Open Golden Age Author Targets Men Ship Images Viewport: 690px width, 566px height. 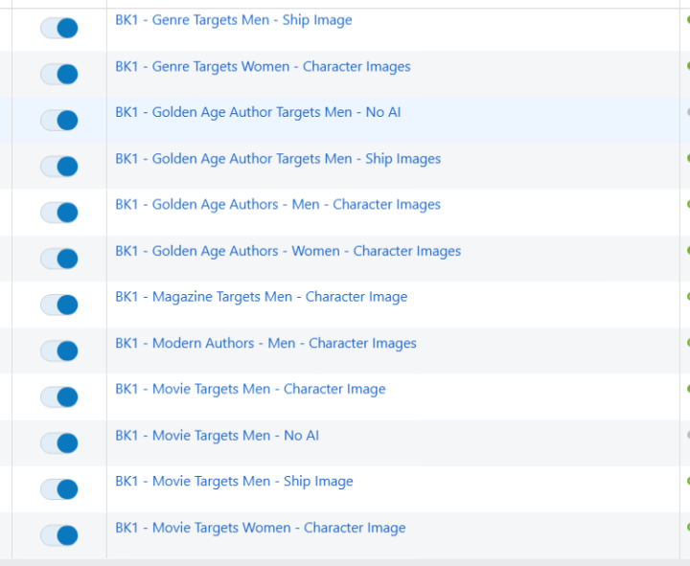point(278,159)
